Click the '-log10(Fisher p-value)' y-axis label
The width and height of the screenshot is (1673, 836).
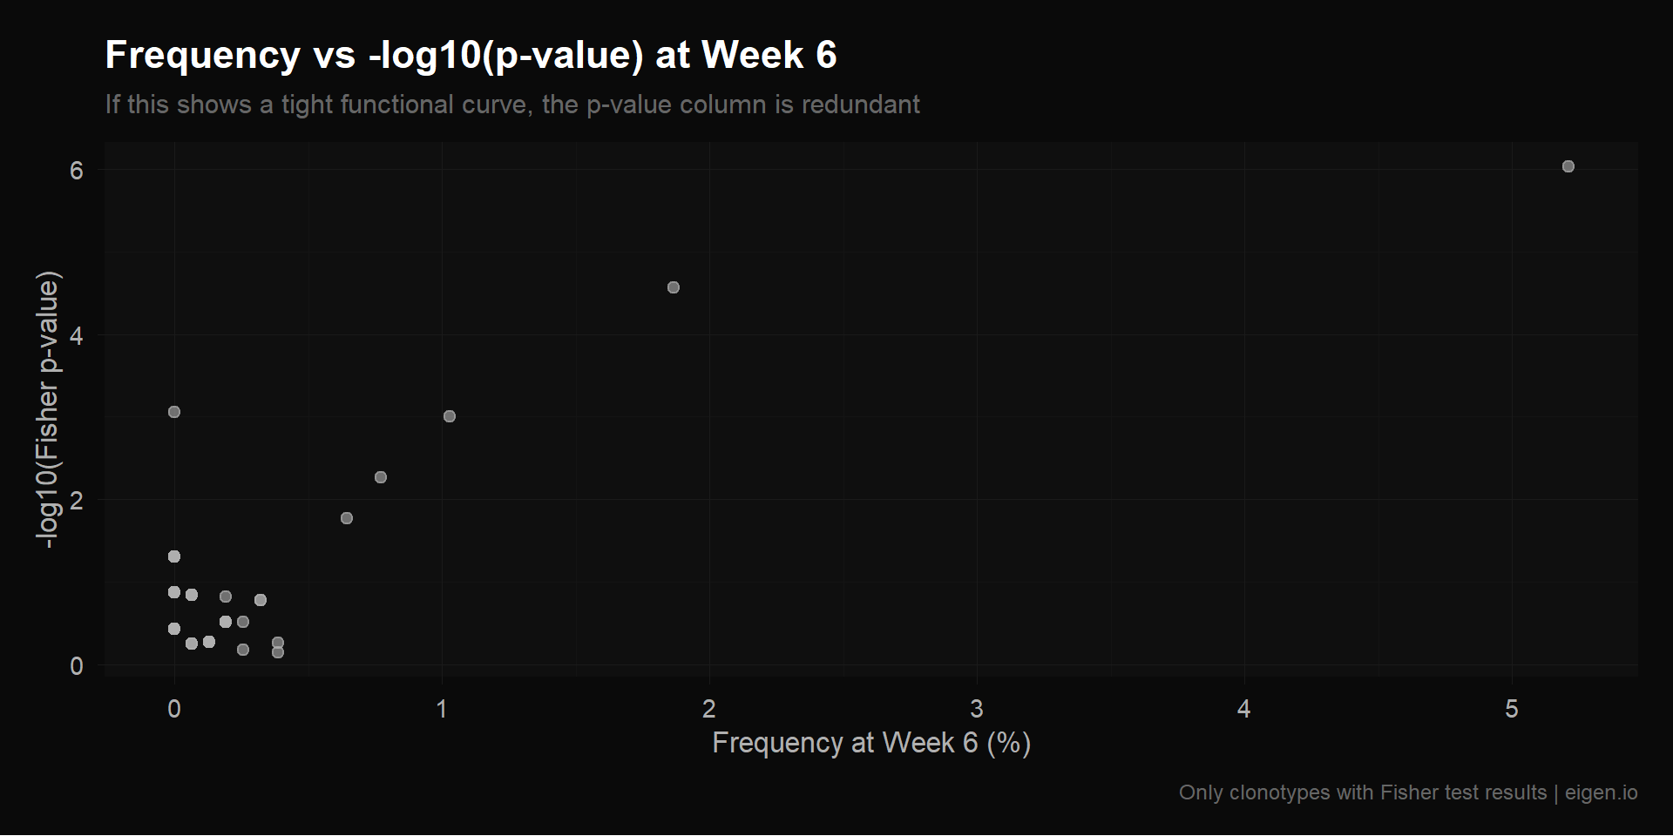pyautogui.click(x=48, y=409)
